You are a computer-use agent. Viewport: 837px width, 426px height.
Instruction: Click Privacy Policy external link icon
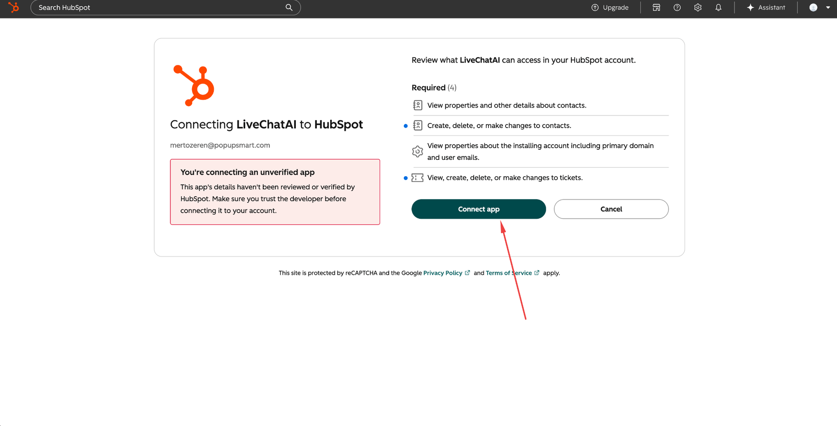click(467, 273)
